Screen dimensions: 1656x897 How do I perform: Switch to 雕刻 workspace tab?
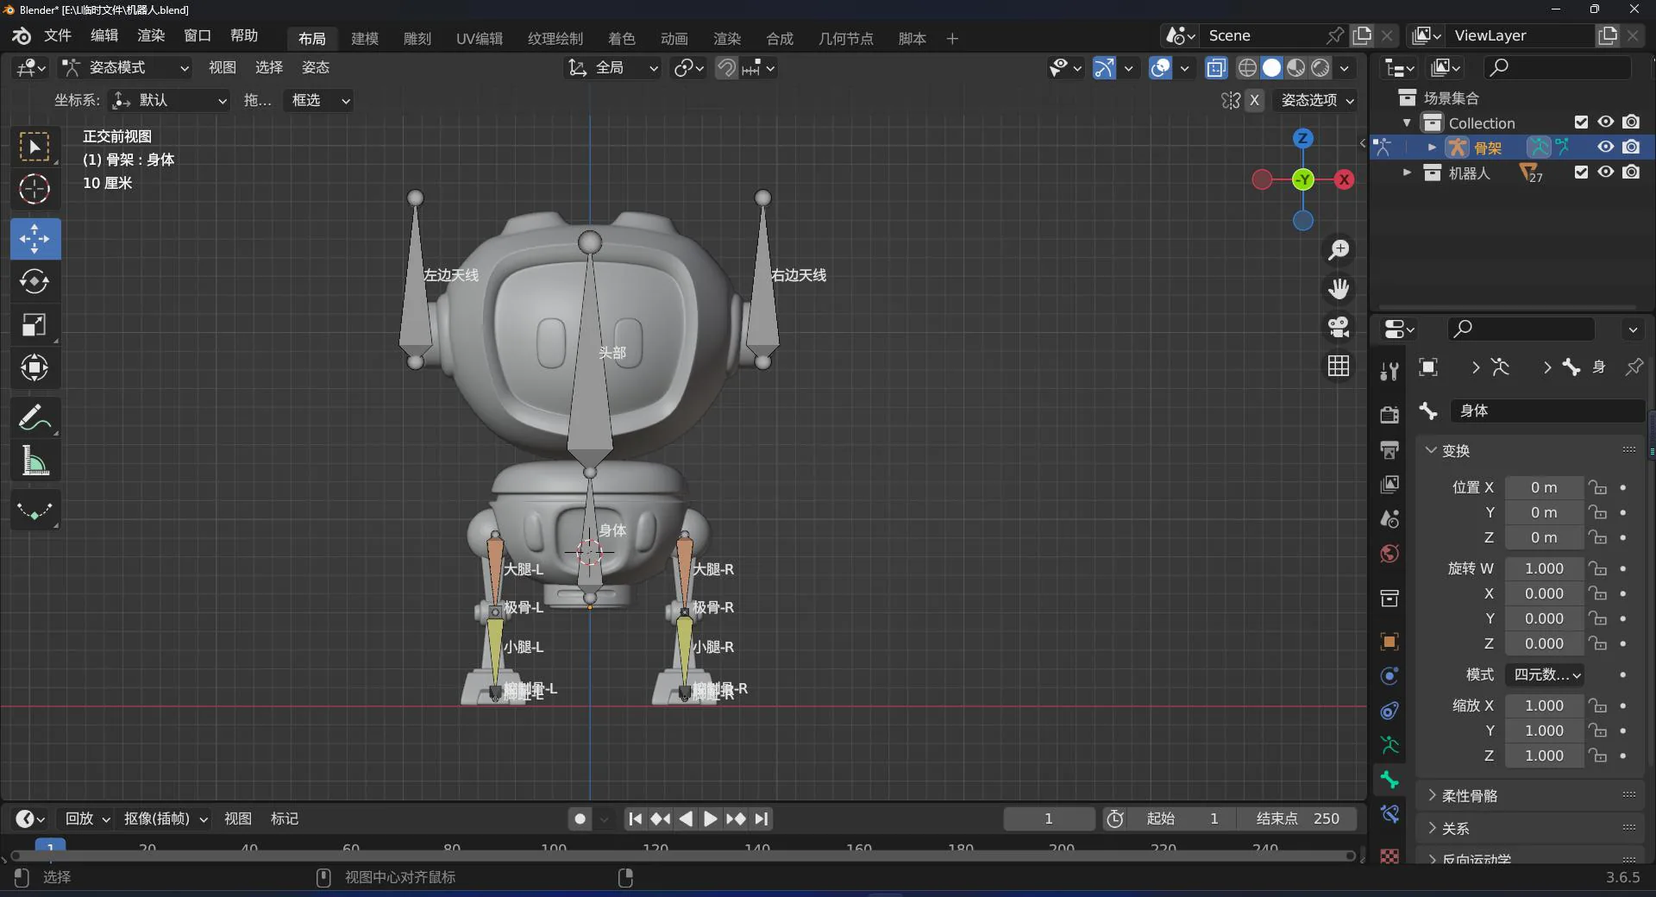(417, 39)
